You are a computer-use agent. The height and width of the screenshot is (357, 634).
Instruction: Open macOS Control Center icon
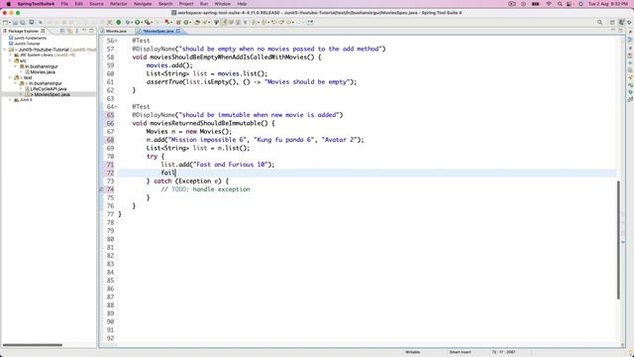point(570,4)
